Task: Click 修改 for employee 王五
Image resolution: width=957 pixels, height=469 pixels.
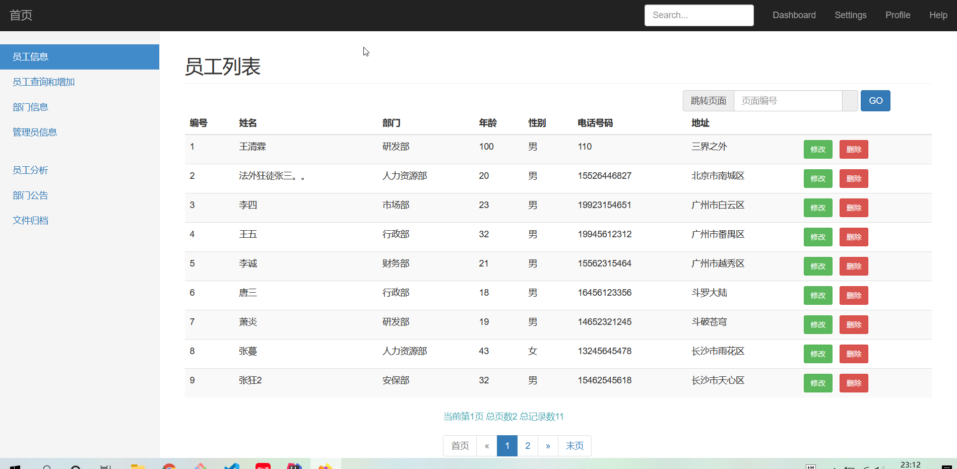Action: (x=818, y=237)
